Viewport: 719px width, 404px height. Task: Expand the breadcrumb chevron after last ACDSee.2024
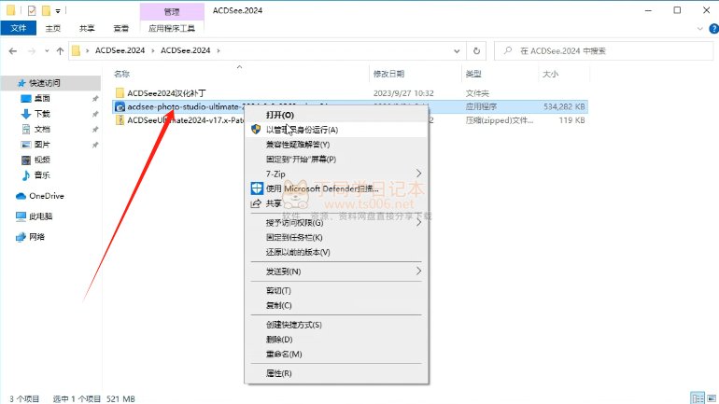(219, 50)
